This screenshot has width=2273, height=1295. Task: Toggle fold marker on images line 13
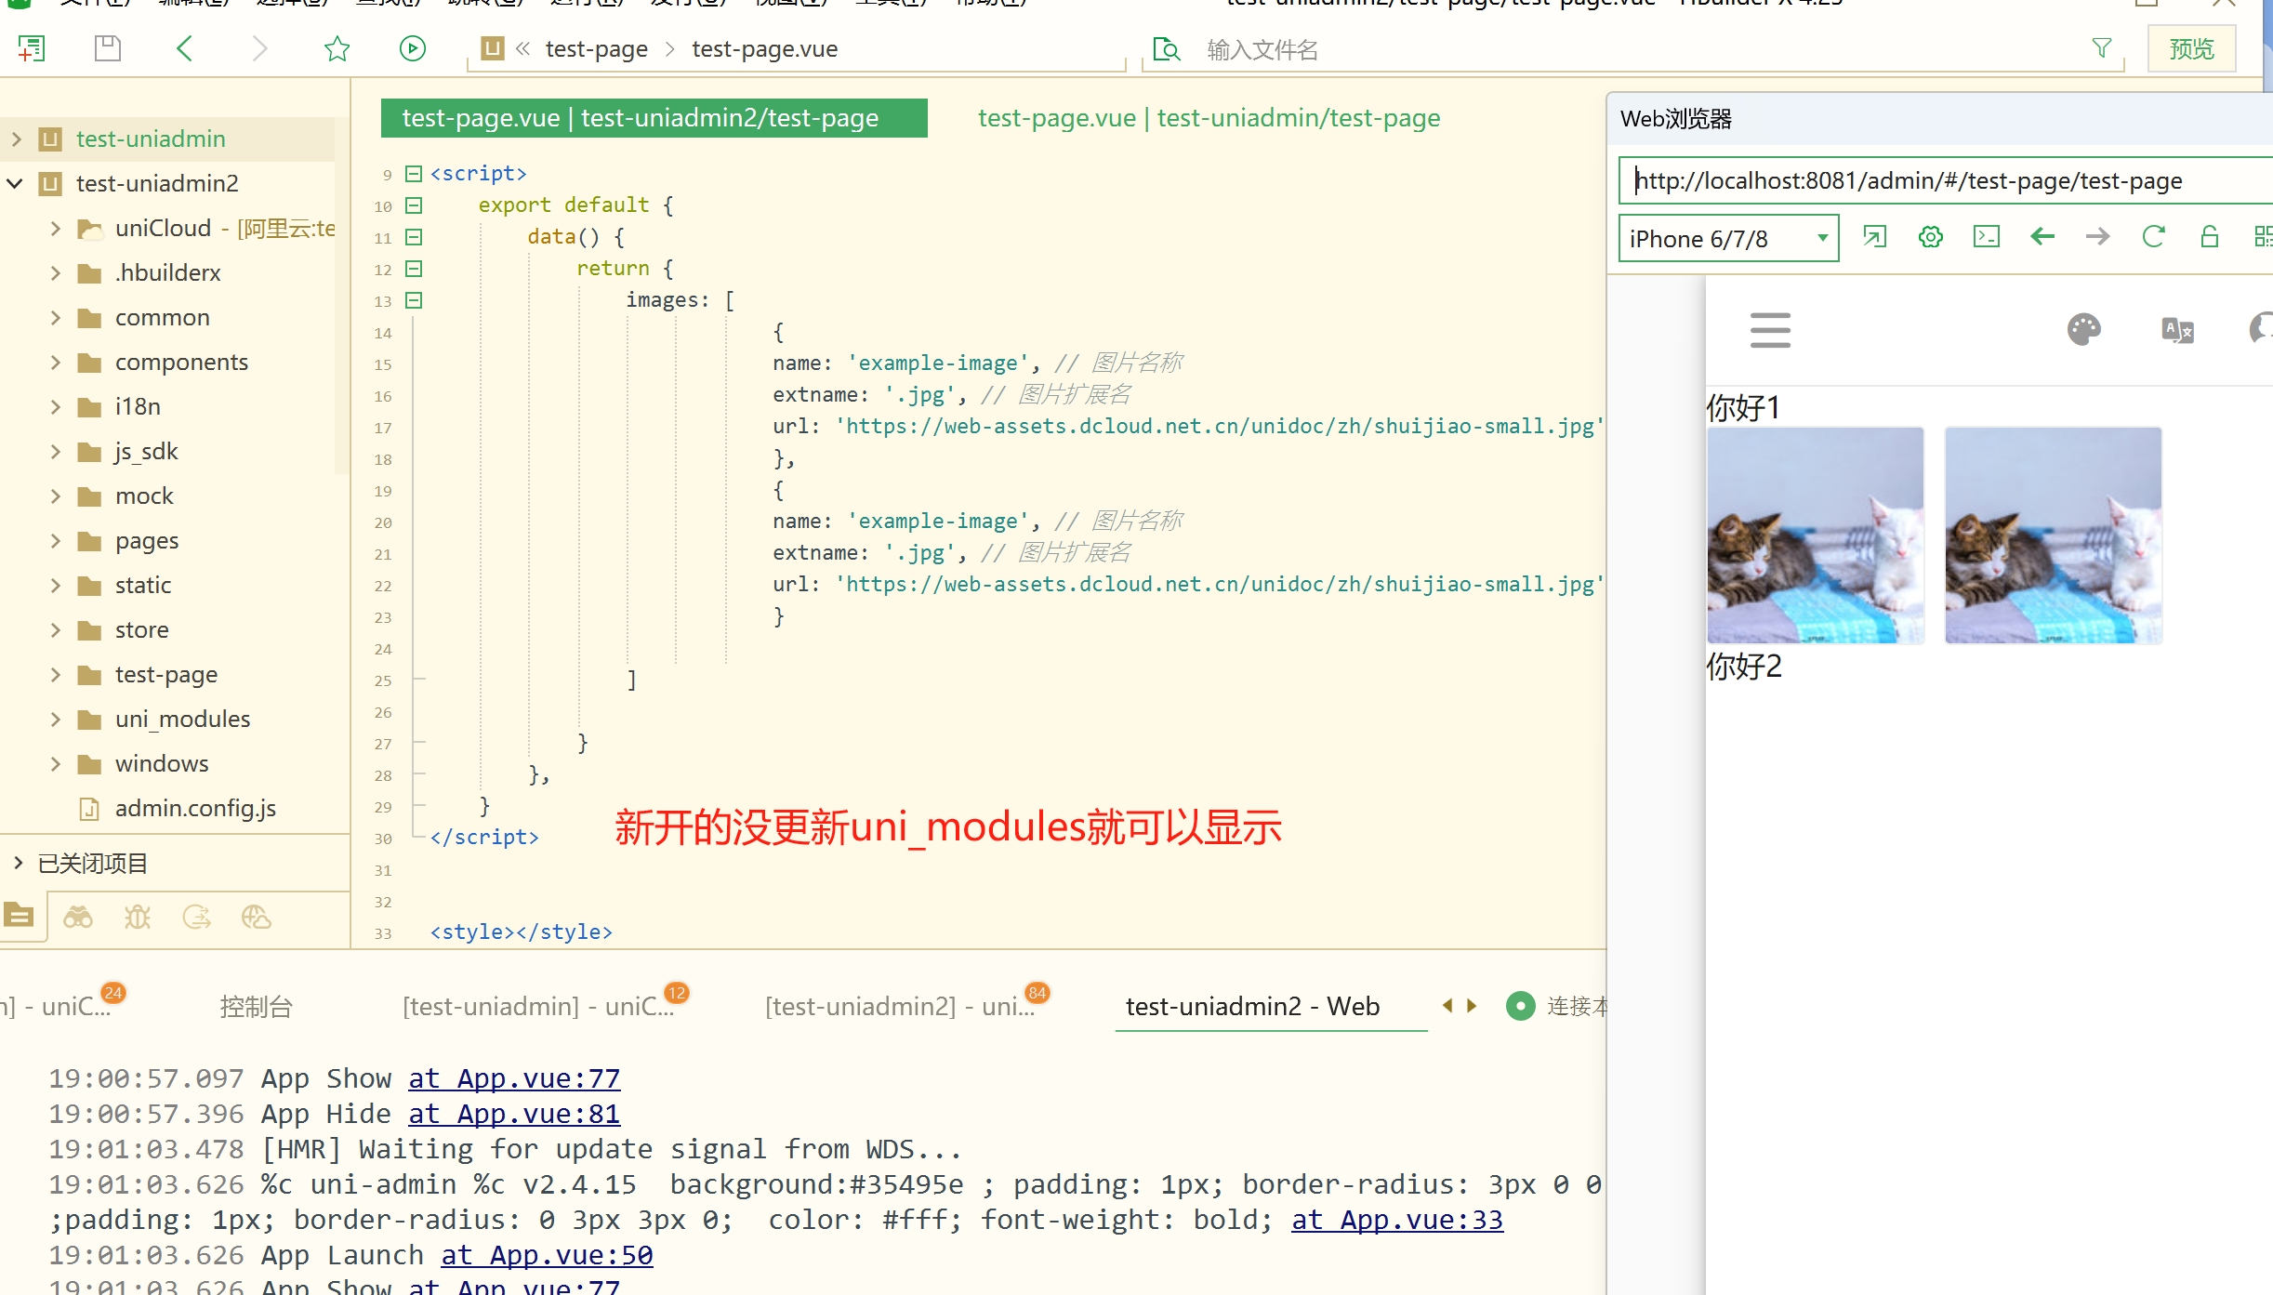[415, 300]
